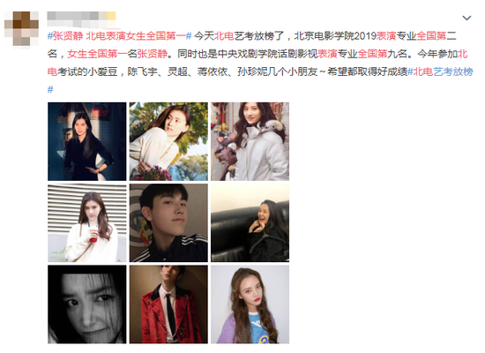Open hashtag 张贤静 北电表演女生全国第一
This screenshot has height=353, width=485.
tap(119, 36)
